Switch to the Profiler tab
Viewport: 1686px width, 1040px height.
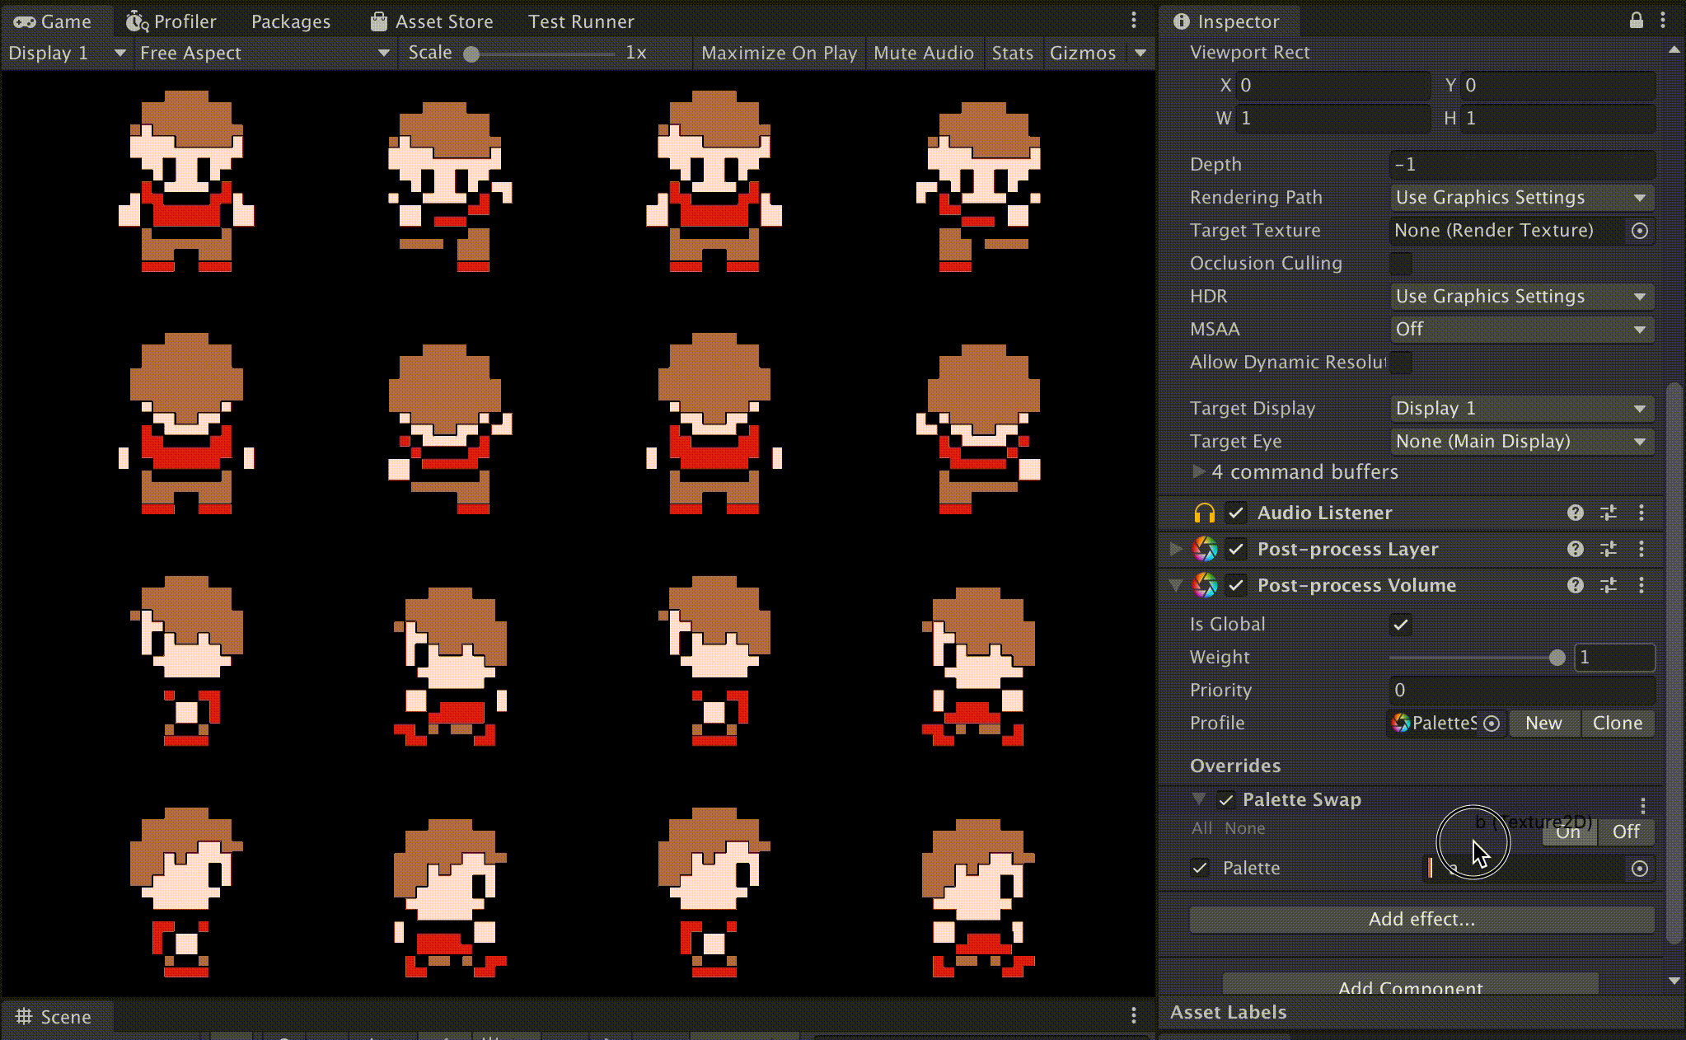point(171,21)
